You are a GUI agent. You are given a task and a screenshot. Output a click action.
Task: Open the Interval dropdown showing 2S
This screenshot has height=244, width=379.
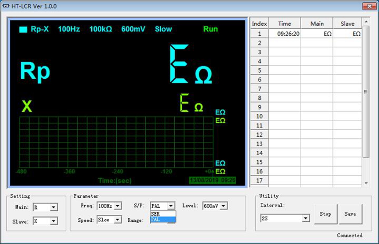[305, 219]
